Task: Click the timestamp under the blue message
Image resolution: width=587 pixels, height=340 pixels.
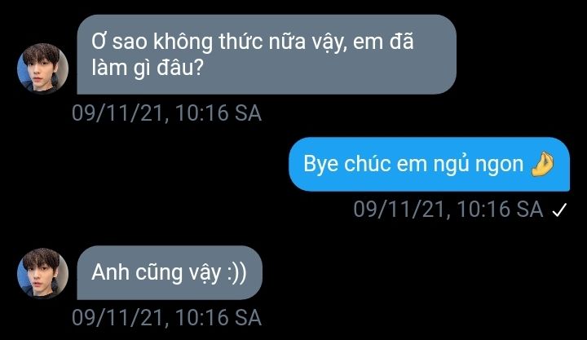Action: click(448, 209)
